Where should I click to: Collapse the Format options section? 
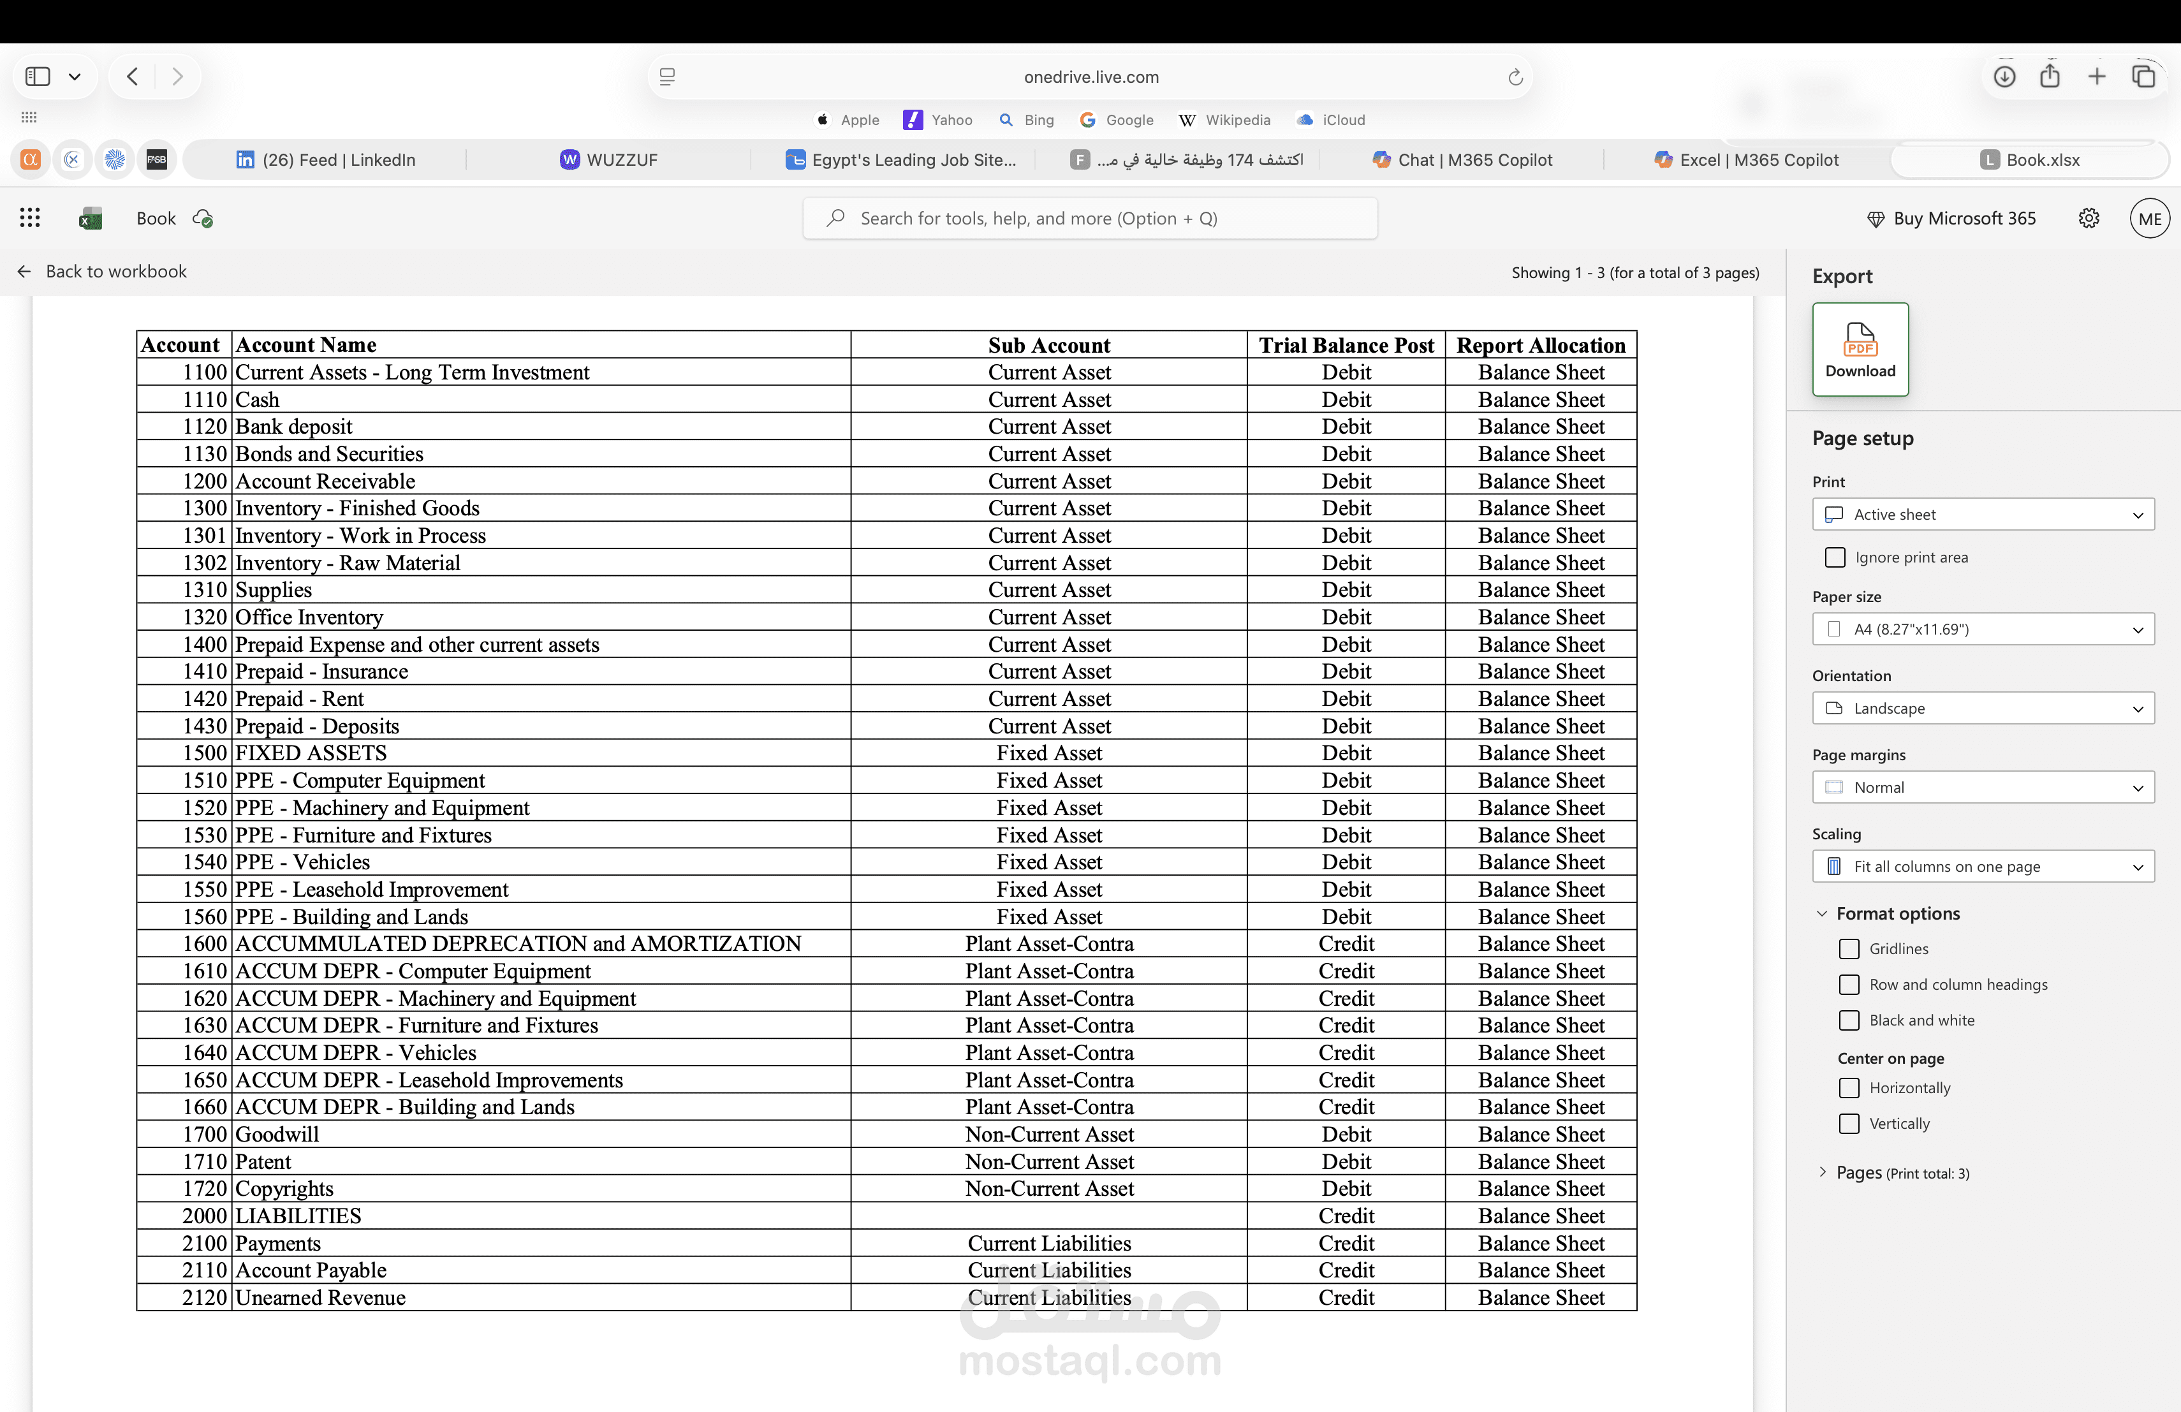(1822, 913)
